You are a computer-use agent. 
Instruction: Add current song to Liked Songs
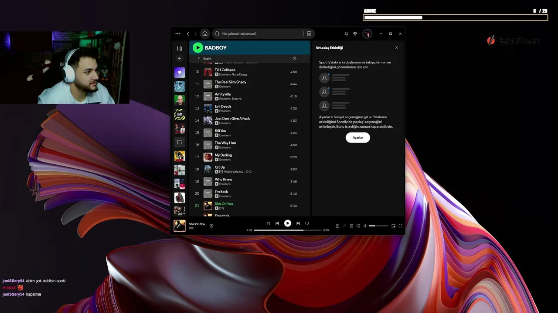tap(211, 226)
